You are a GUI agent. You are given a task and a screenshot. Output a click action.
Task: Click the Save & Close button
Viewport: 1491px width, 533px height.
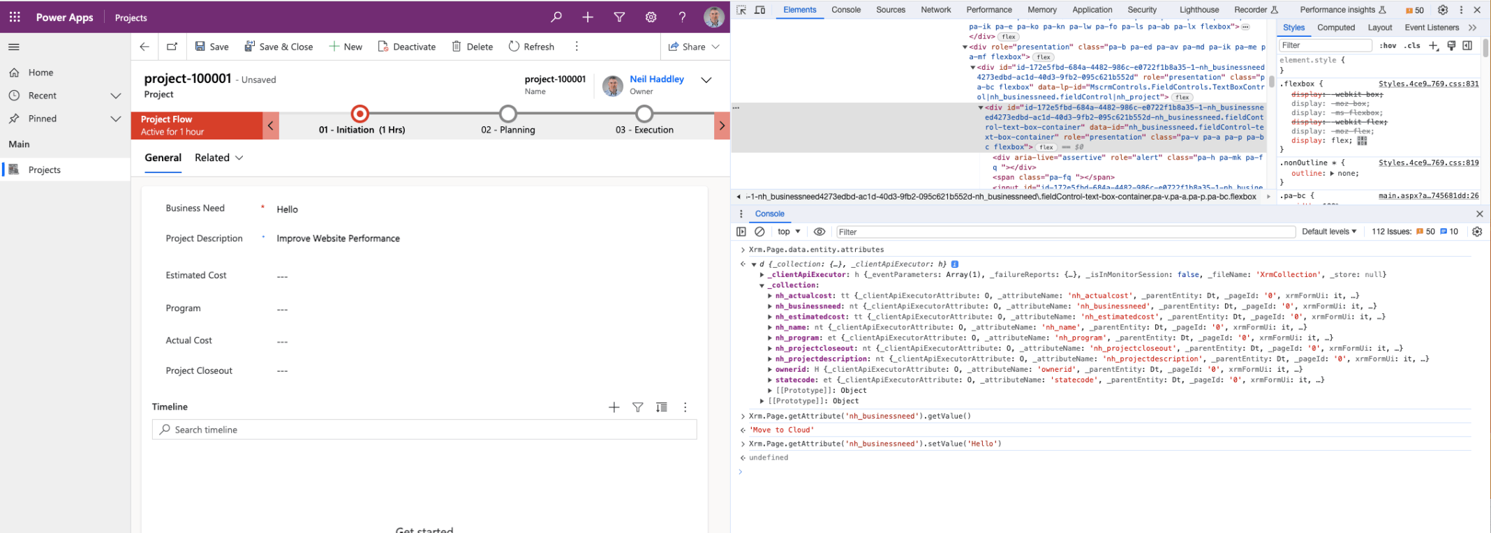tap(279, 47)
